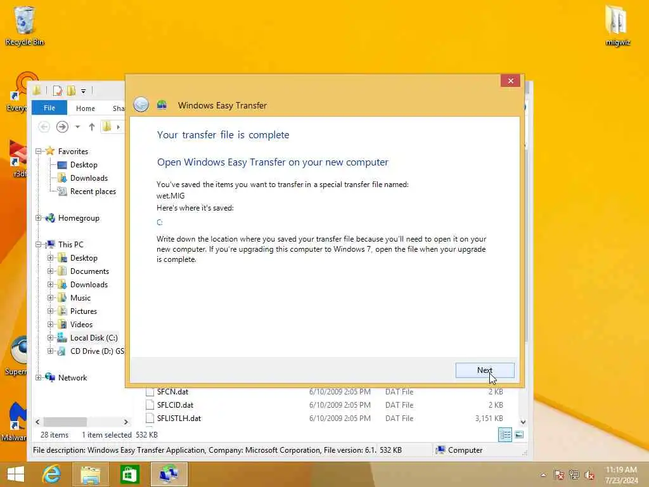
Task: Expand the Network tree node
Action: click(38, 377)
